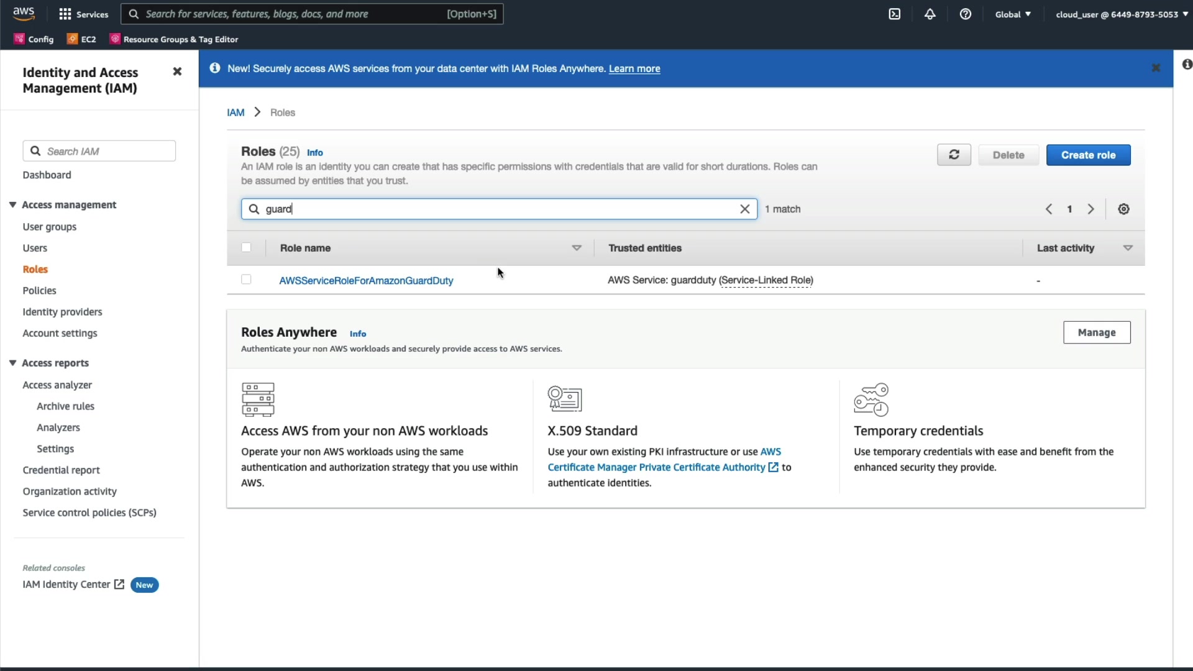Open Policies in the sidebar
The height and width of the screenshot is (671, 1193).
(x=39, y=291)
